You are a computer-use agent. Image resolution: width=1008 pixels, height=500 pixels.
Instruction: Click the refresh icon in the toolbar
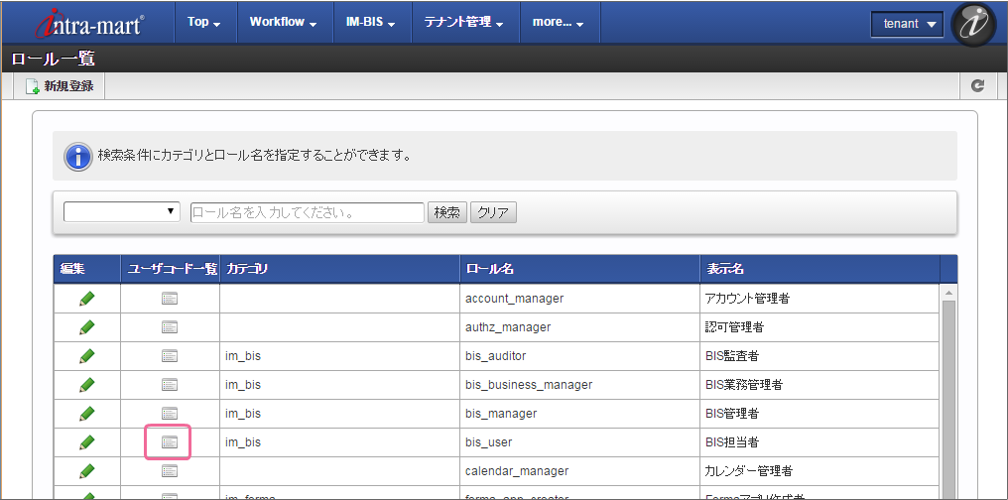pos(977,86)
